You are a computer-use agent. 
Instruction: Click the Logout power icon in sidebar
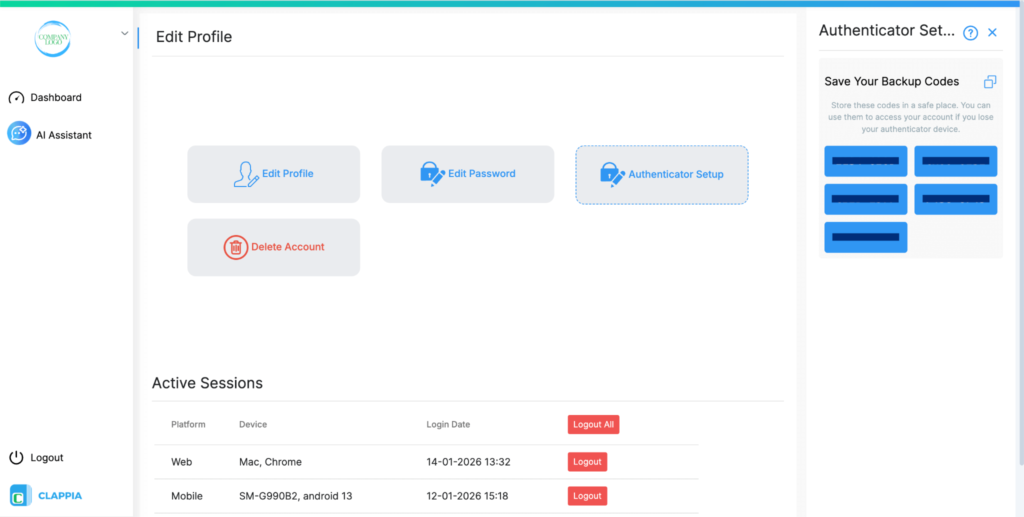pyautogui.click(x=16, y=457)
